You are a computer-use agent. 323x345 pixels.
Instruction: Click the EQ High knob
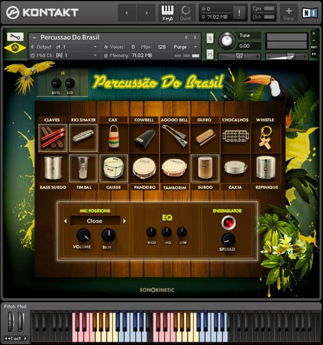point(151,232)
